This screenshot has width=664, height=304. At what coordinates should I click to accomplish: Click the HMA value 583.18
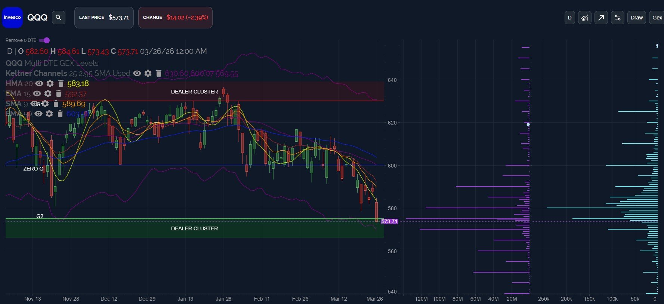coord(78,83)
